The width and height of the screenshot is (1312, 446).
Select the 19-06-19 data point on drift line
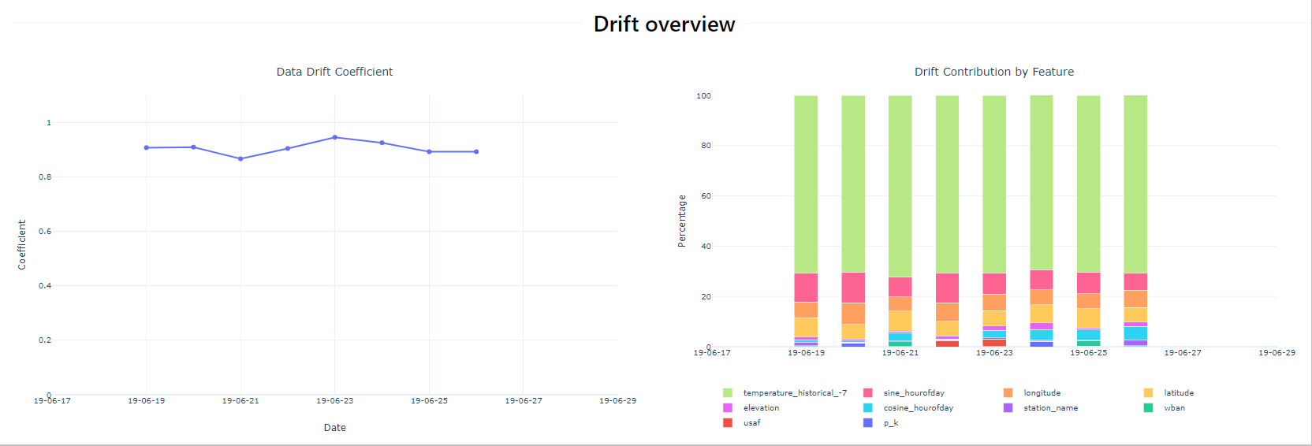[x=147, y=147]
